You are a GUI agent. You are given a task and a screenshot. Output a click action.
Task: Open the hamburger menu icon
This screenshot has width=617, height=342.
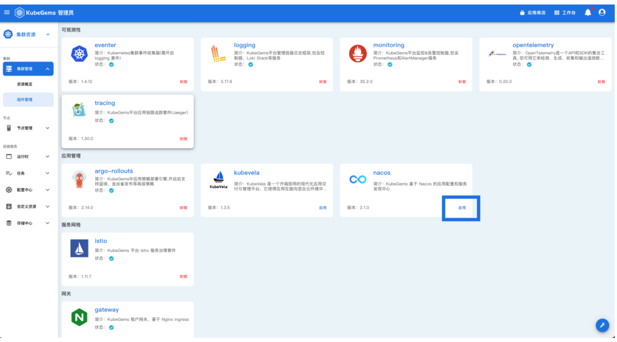click(x=7, y=13)
